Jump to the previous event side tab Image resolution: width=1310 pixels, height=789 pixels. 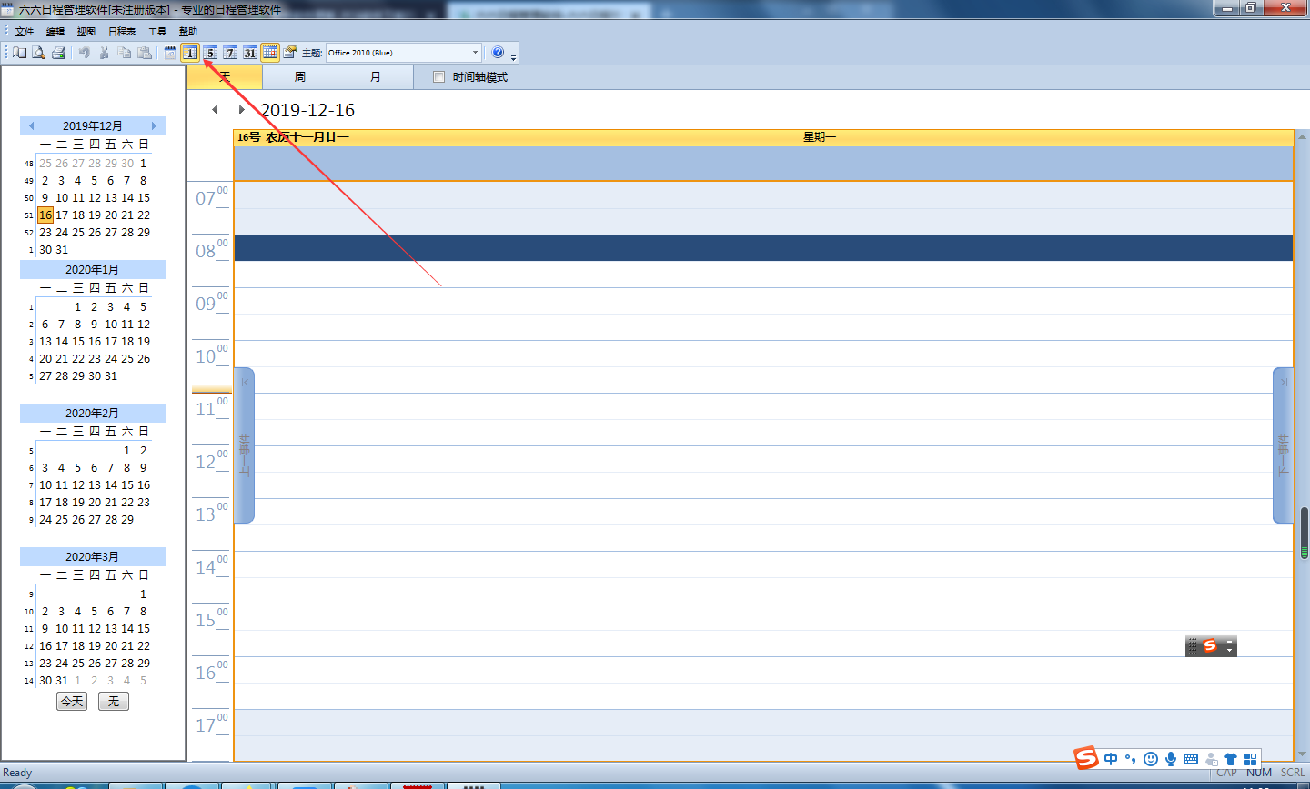(x=244, y=445)
